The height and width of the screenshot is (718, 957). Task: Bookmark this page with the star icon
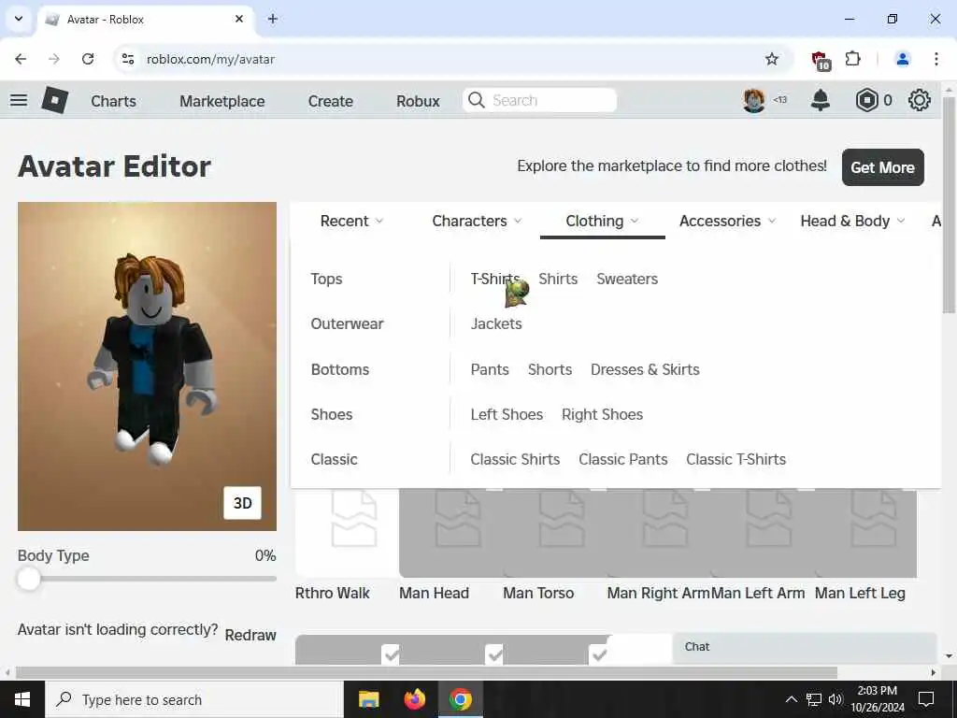[x=771, y=59]
